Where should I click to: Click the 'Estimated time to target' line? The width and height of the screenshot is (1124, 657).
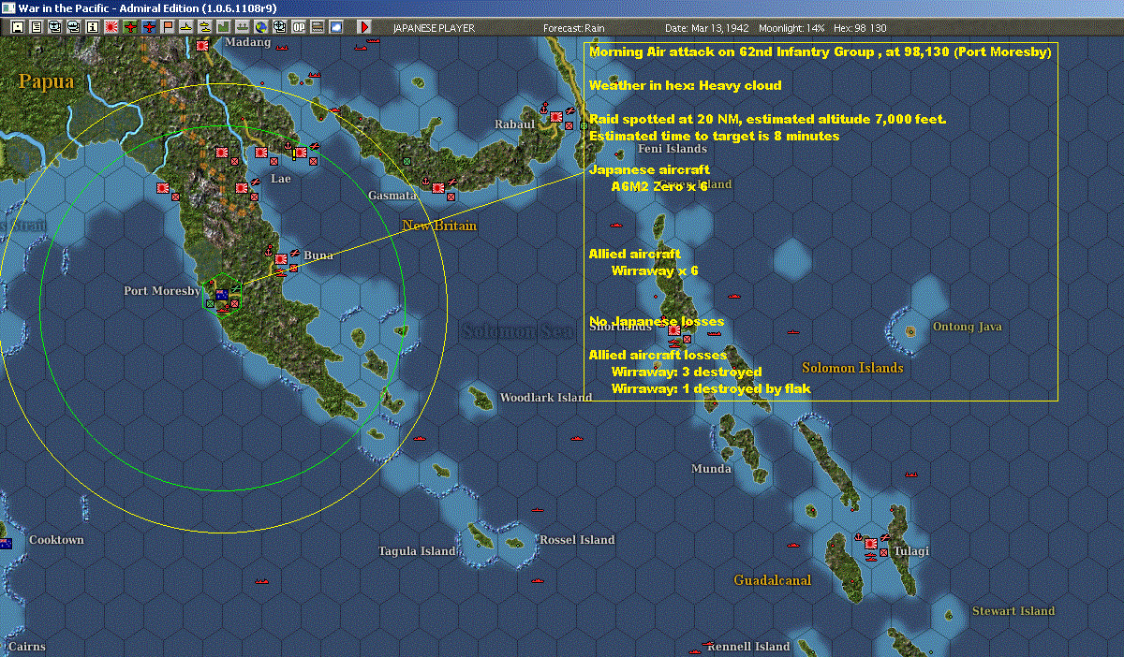point(714,136)
